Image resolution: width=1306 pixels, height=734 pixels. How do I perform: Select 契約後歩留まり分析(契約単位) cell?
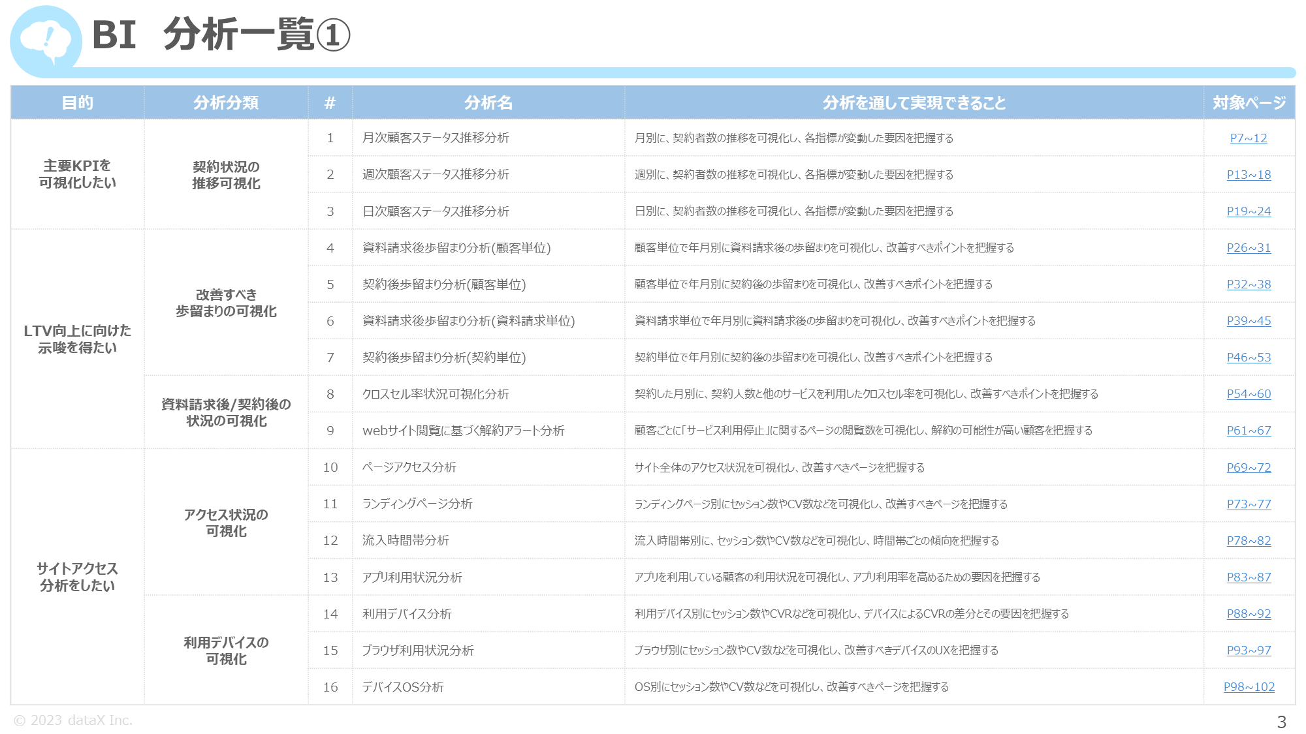coord(488,357)
